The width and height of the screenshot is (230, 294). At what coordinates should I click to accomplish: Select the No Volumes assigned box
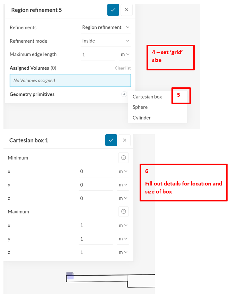70,80
